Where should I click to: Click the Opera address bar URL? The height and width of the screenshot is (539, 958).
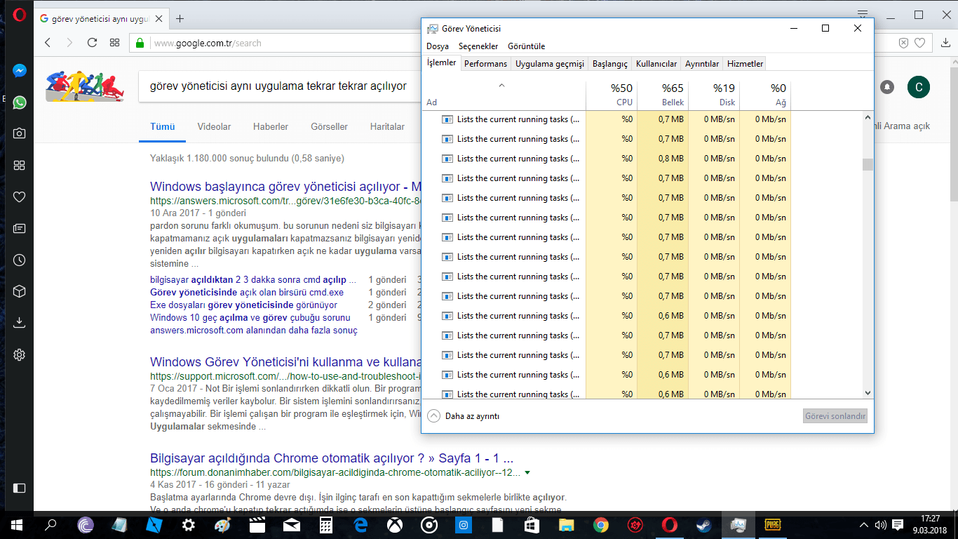pyautogui.click(x=208, y=43)
